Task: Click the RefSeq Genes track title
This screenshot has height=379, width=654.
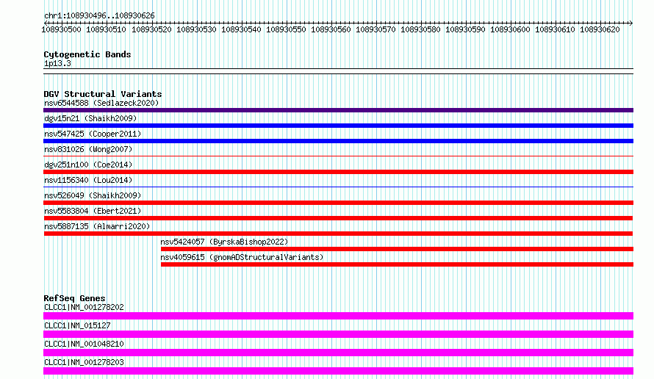Action: coord(74,298)
